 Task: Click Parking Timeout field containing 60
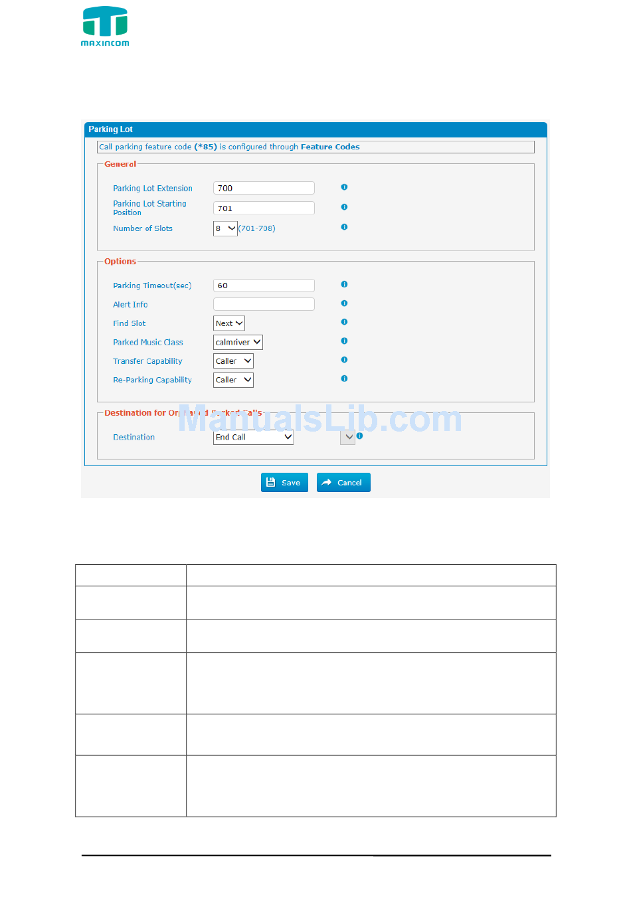coord(264,286)
